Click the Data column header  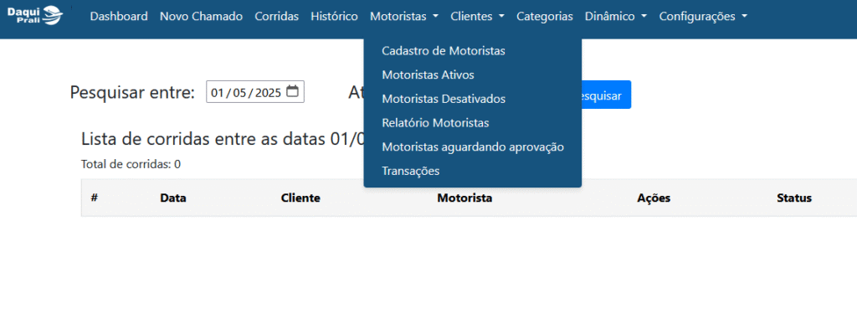173,198
